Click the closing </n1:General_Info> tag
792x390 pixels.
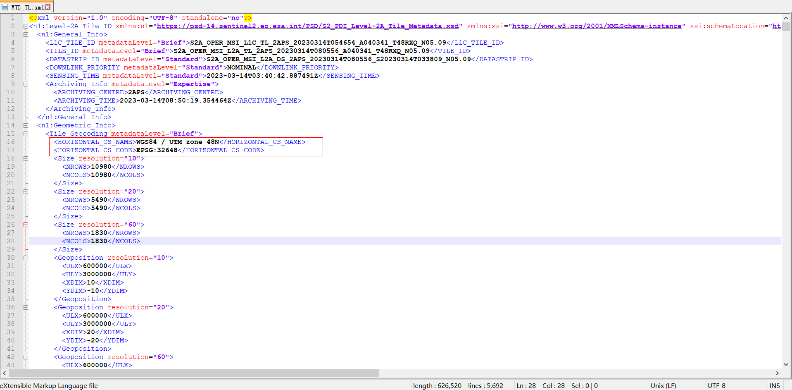(x=74, y=117)
